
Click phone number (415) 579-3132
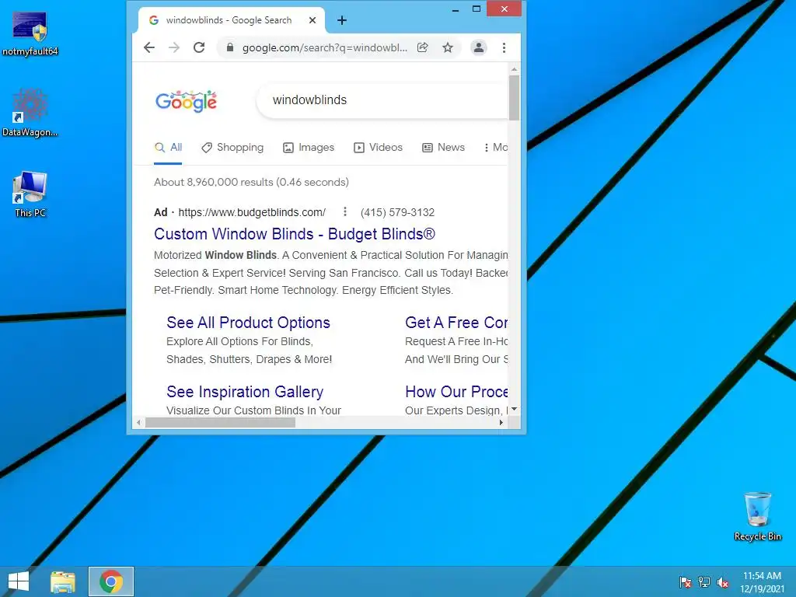pyautogui.click(x=397, y=212)
